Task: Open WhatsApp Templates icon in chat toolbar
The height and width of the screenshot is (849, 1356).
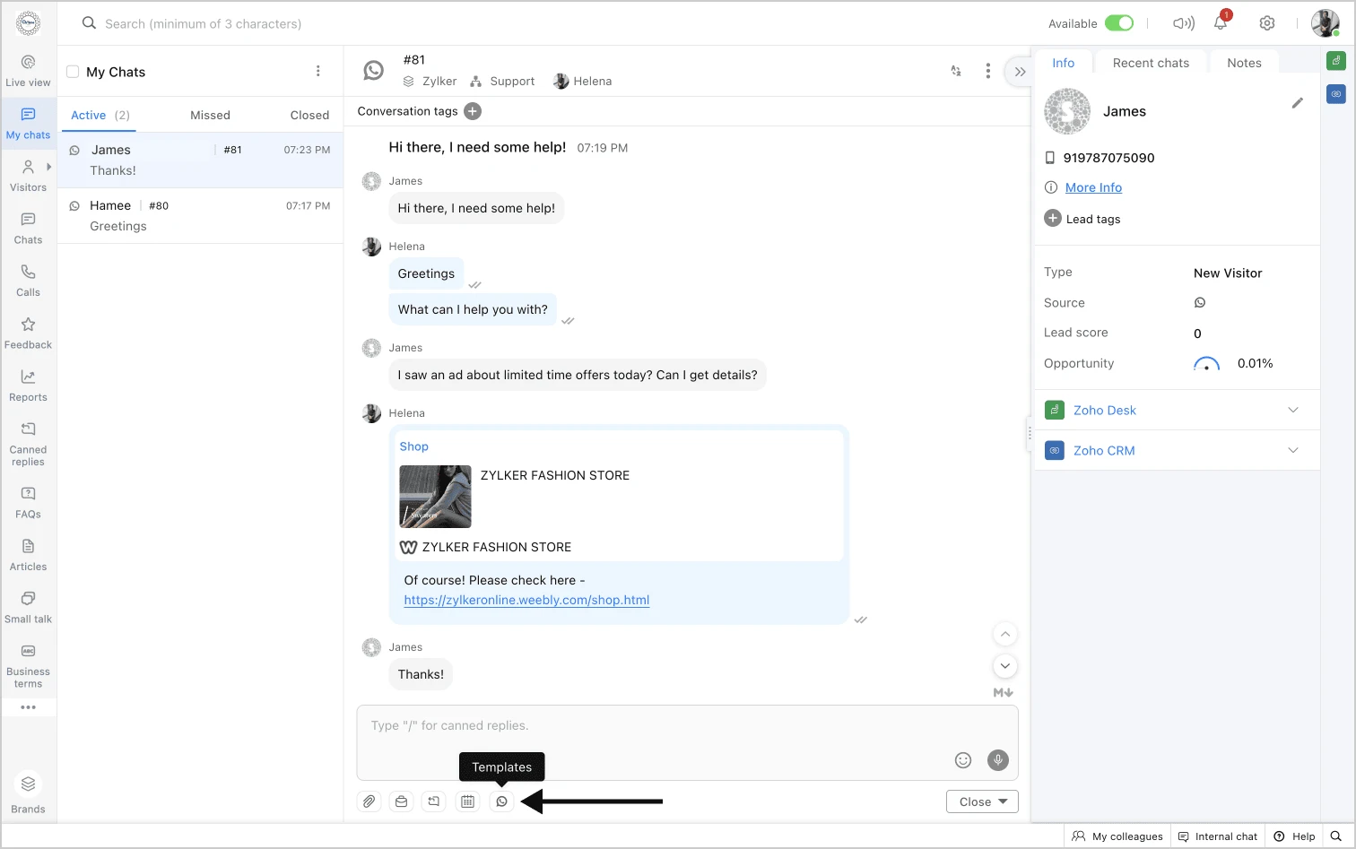Action: coord(501,801)
